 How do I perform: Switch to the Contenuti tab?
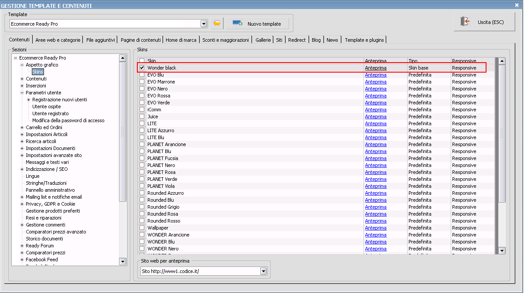[x=19, y=40]
